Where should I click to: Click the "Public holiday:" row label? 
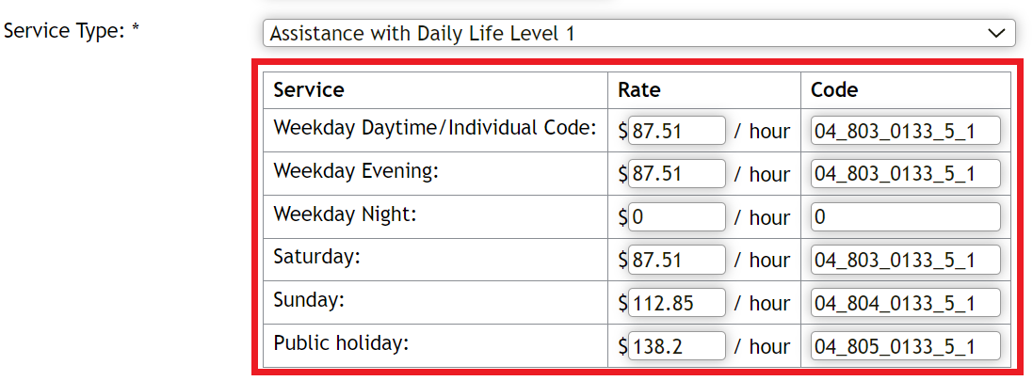341,343
